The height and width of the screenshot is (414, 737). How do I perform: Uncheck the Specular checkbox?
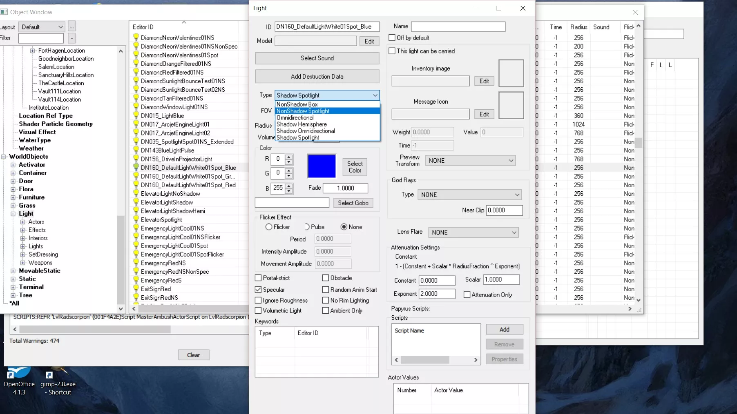tap(258, 290)
